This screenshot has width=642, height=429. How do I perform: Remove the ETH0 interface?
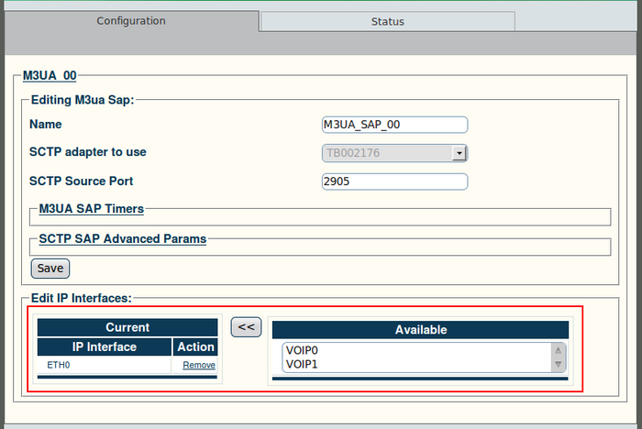tap(199, 365)
